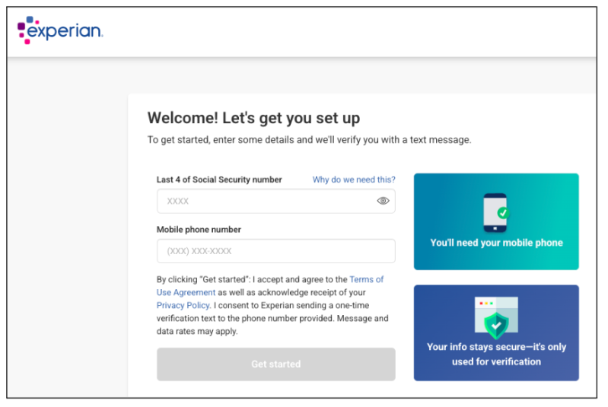
Task: Open the "Why do we need this?" link
Action: click(x=354, y=180)
